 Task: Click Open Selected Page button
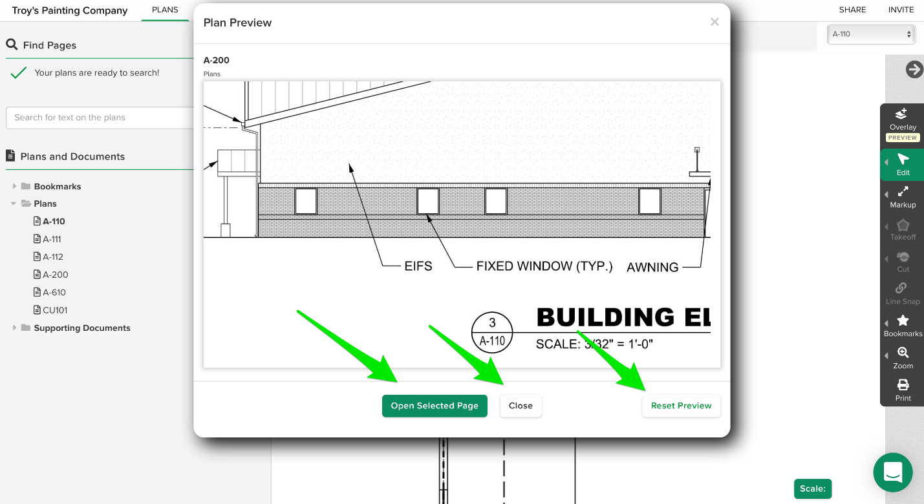point(435,406)
